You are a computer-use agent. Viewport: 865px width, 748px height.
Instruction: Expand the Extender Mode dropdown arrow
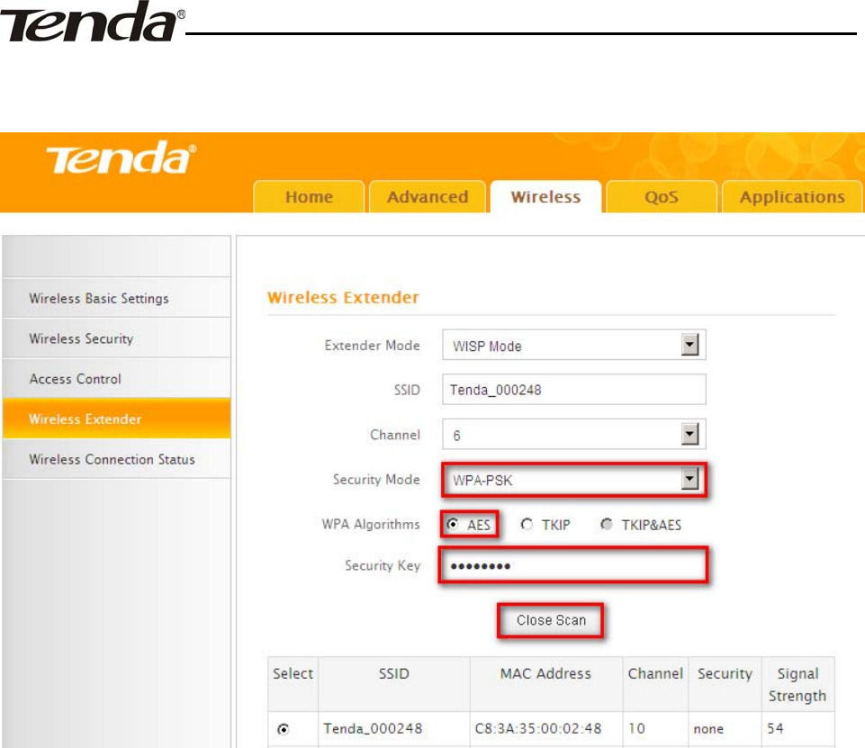689,346
